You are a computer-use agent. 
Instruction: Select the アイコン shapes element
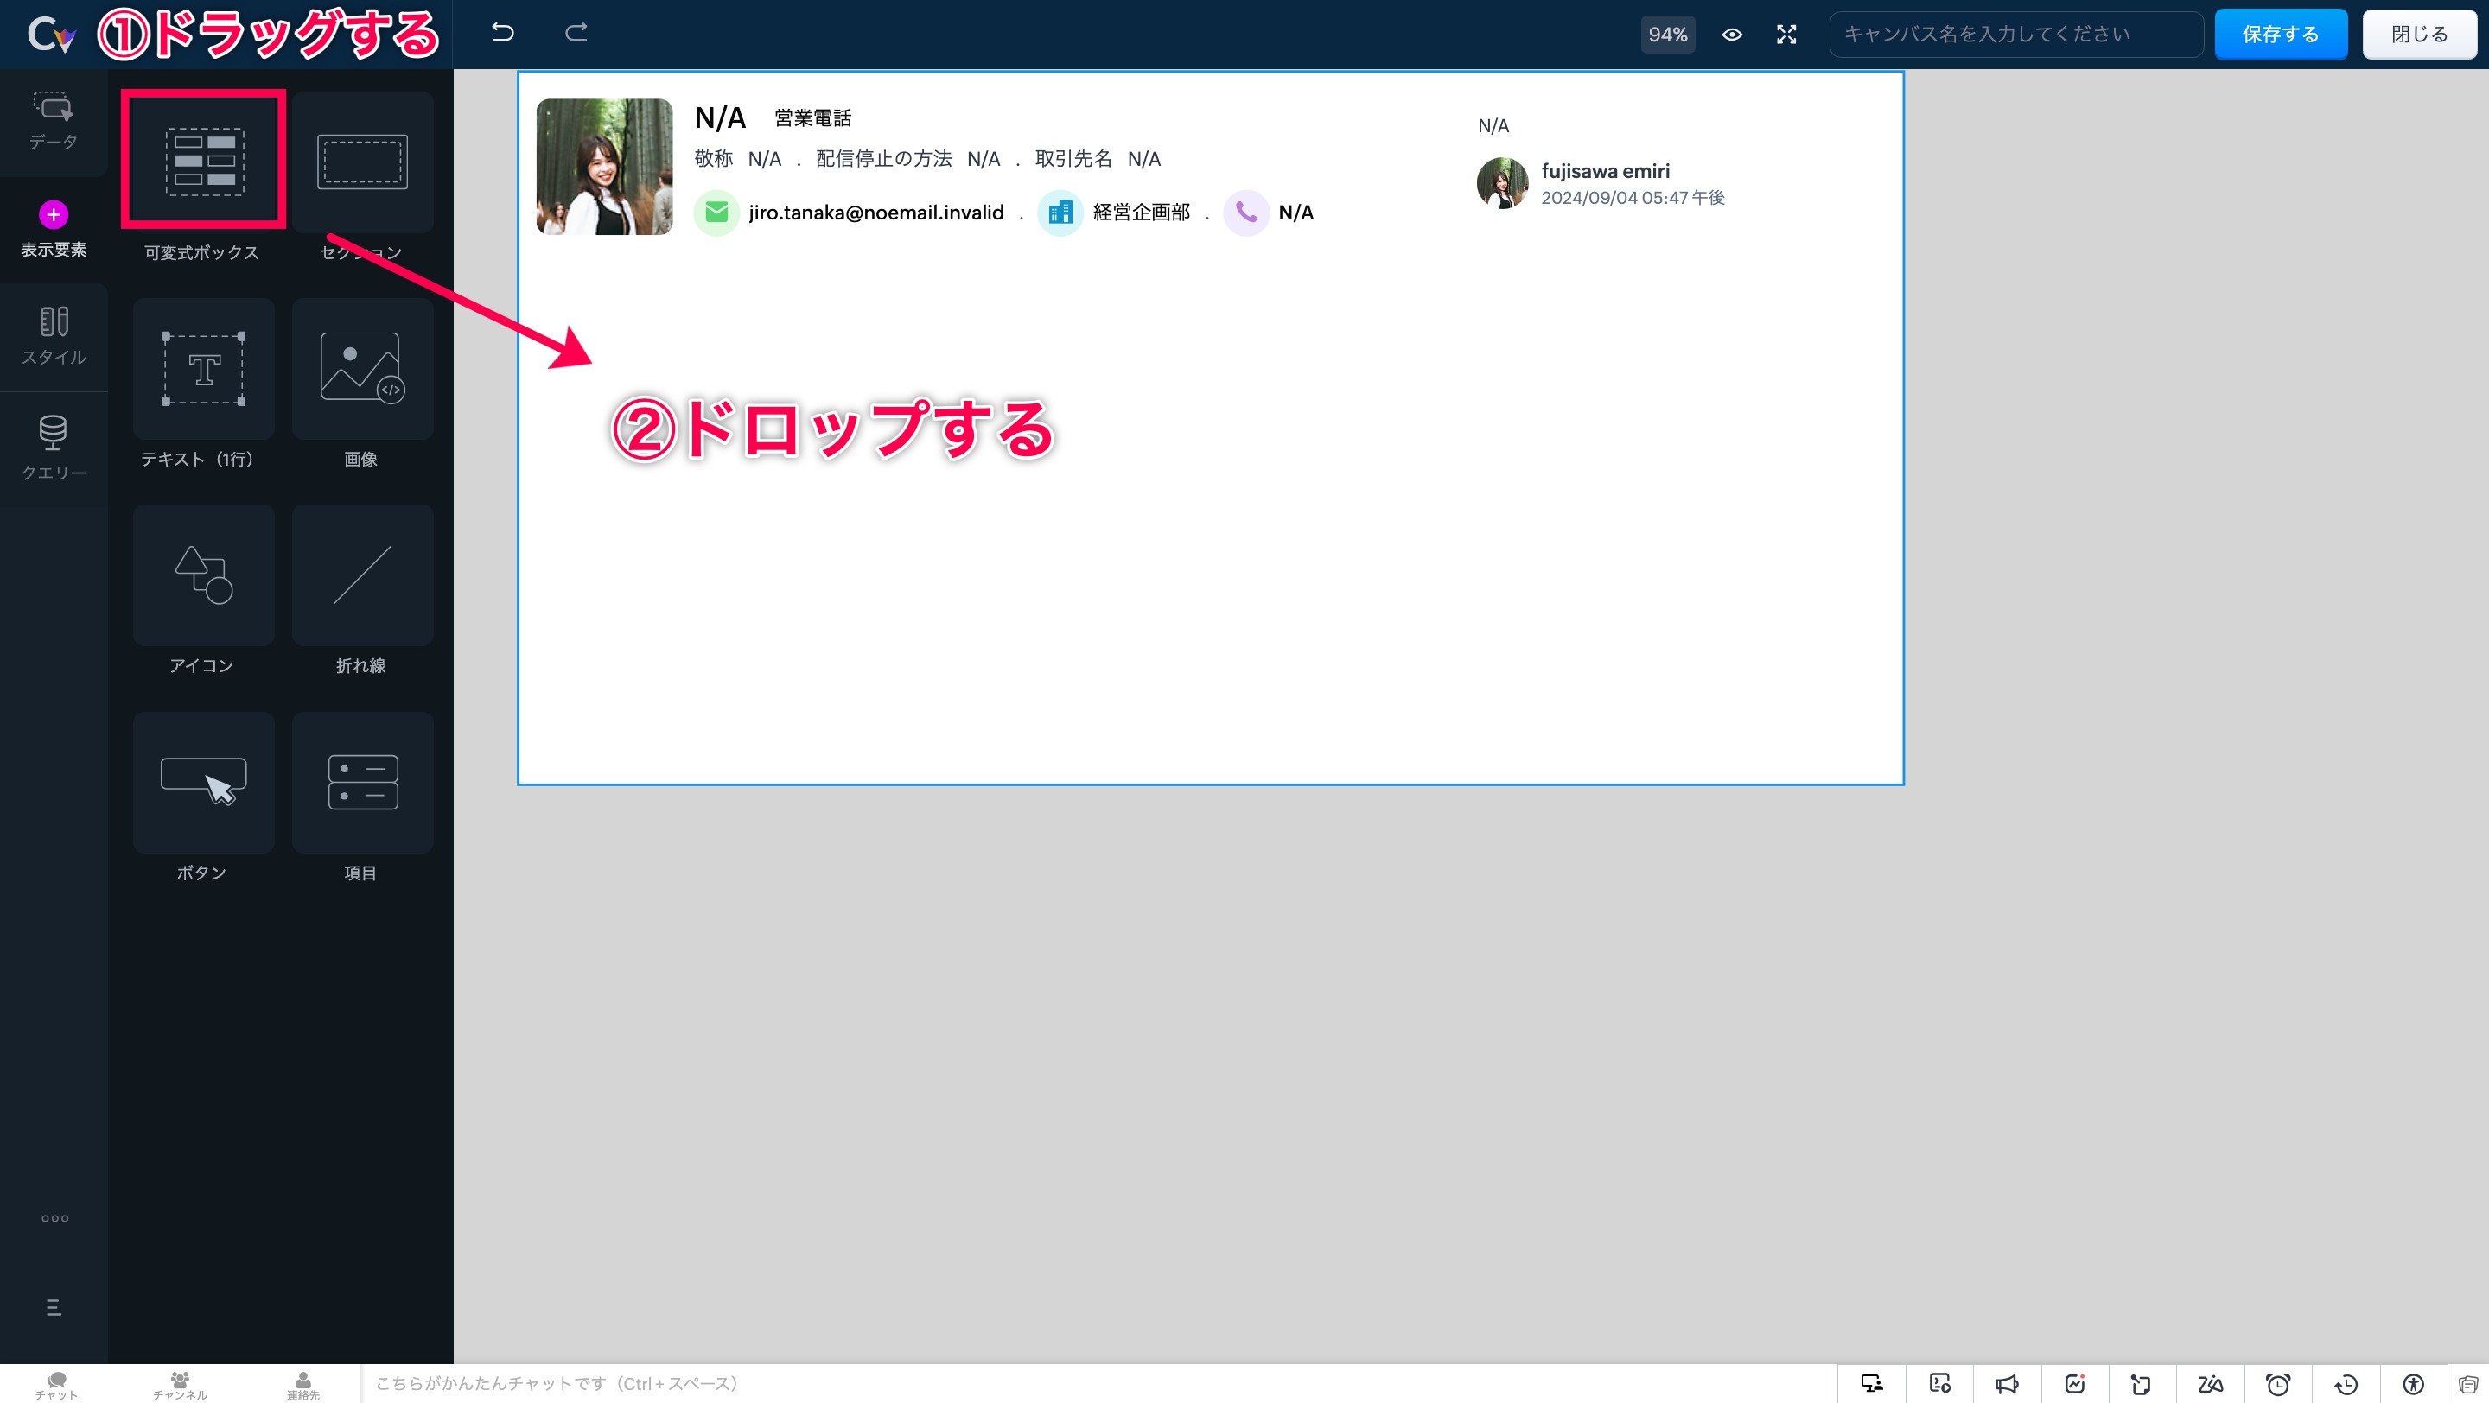pyautogui.click(x=203, y=575)
